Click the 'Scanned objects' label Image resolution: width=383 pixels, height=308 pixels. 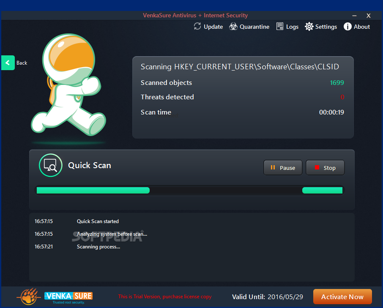(166, 83)
